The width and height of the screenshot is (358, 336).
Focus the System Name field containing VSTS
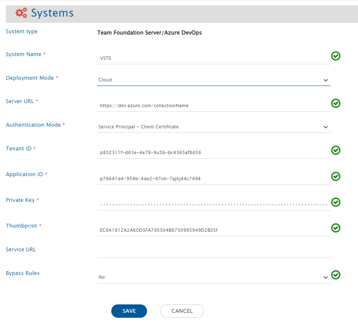pos(213,58)
